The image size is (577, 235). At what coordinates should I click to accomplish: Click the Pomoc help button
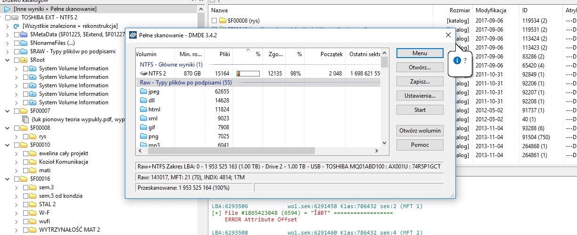pyautogui.click(x=420, y=145)
